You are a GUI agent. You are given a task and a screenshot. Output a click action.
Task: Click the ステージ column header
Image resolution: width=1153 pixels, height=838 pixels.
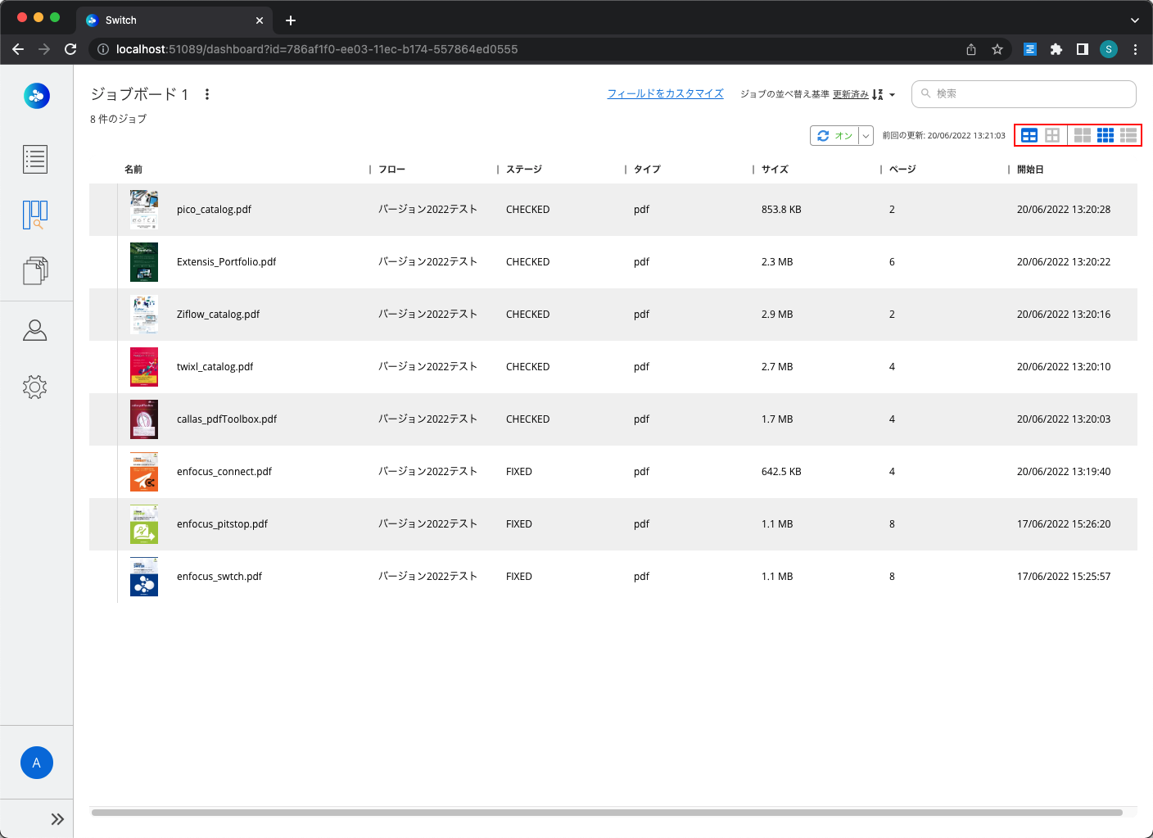coord(524,169)
